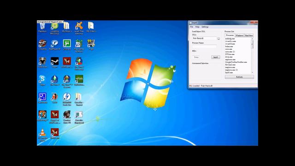The height and width of the screenshot is (166, 295).
Task: Select AvastUI.exe in the process list
Action: [x=230, y=44]
